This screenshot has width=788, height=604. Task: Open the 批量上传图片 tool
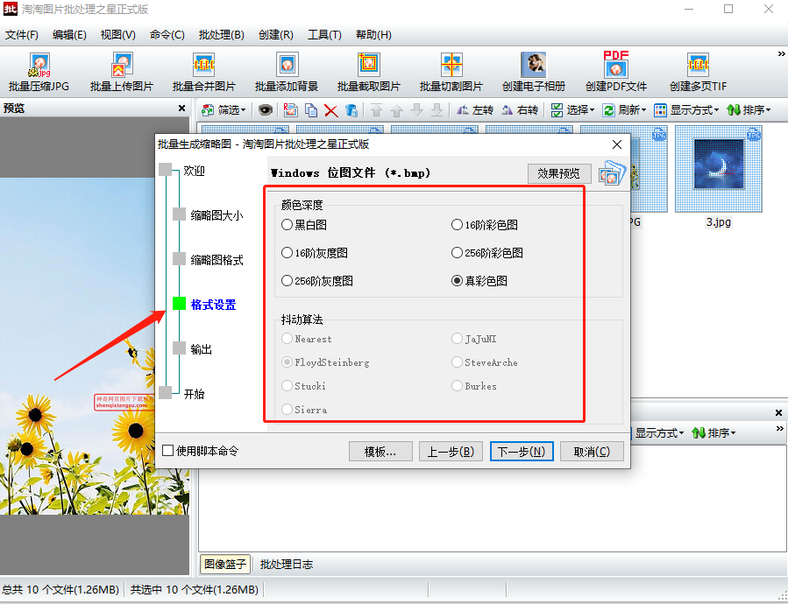click(x=122, y=73)
